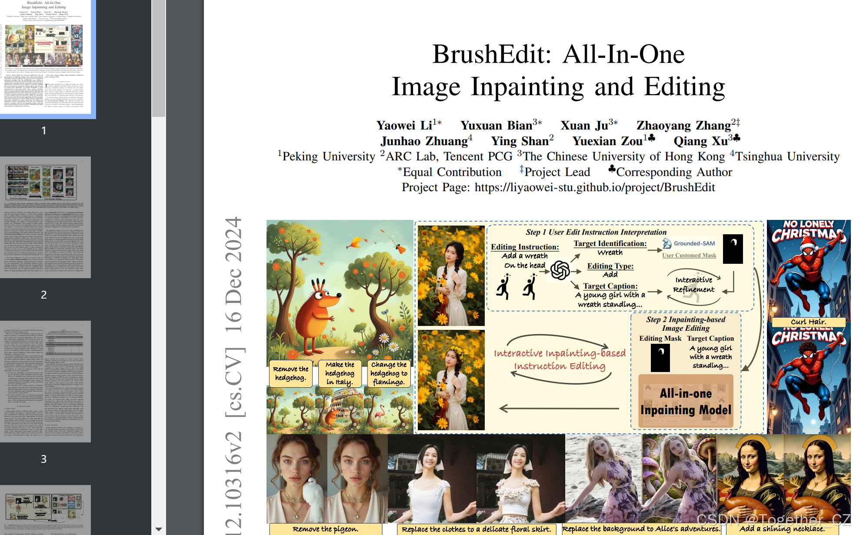The width and height of the screenshot is (853, 535).
Task: Click the Change the hedgehog to flamingo label
Action: click(x=389, y=373)
